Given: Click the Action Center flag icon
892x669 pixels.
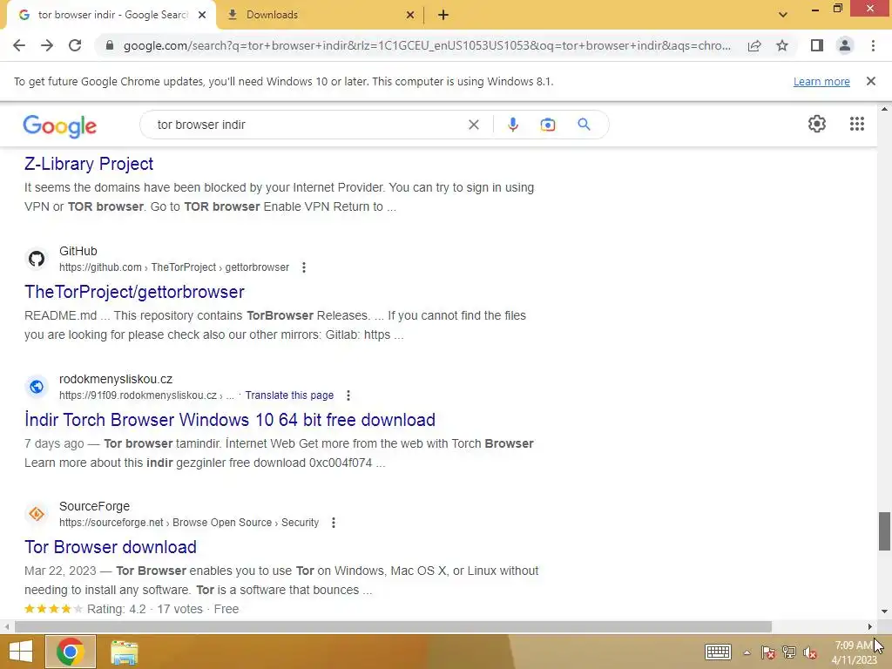Looking at the screenshot, I should [x=768, y=652].
